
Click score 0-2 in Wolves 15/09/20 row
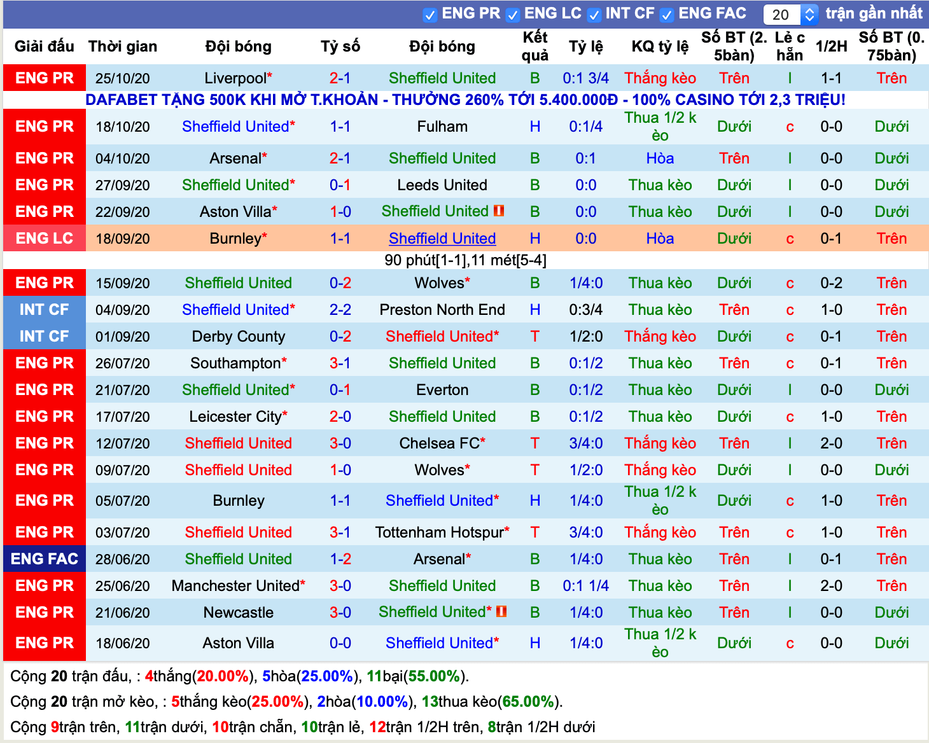coord(340,283)
